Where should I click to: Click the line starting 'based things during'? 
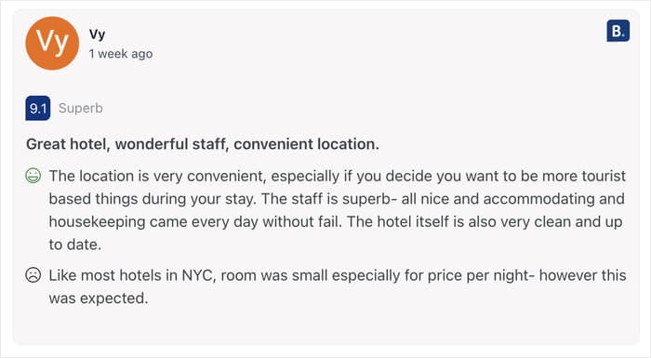[337, 199]
